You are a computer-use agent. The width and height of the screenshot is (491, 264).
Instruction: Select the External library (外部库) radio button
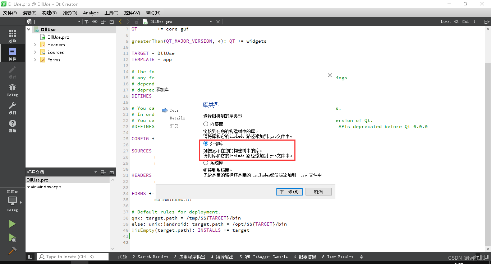pos(206,143)
